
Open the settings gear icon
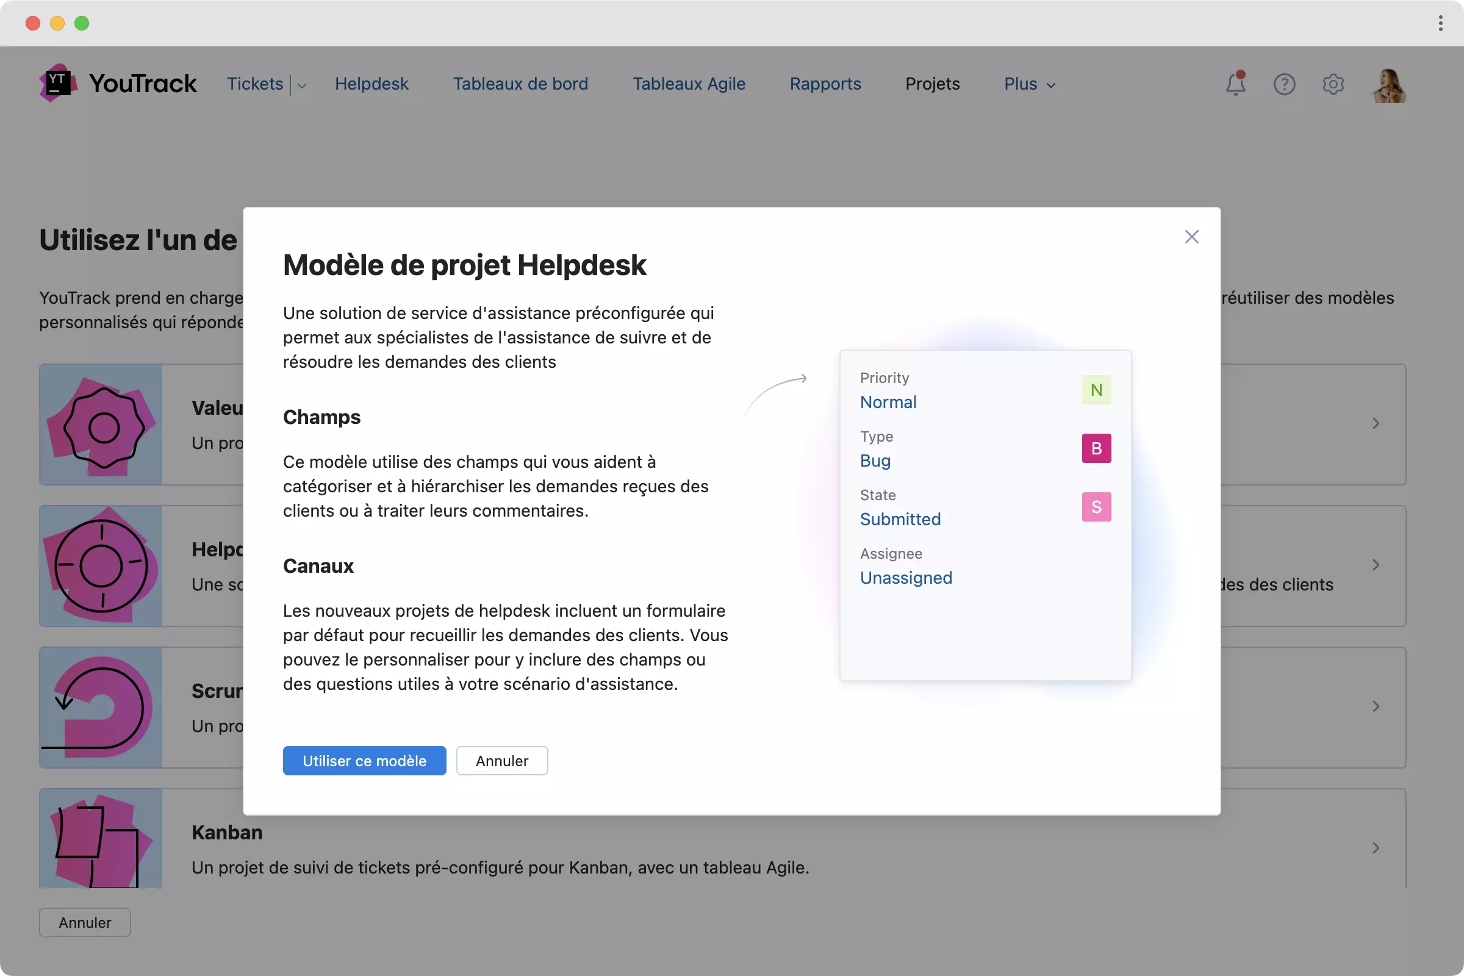pyautogui.click(x=1333, y=84)
